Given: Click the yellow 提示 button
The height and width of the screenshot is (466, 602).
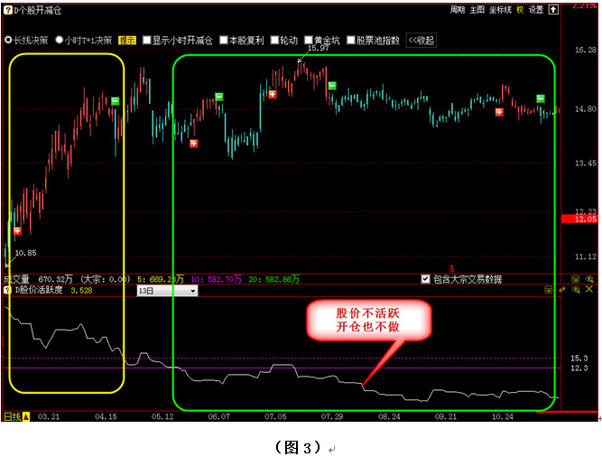Looking at the screenshot, I should (x=127, y=41).
